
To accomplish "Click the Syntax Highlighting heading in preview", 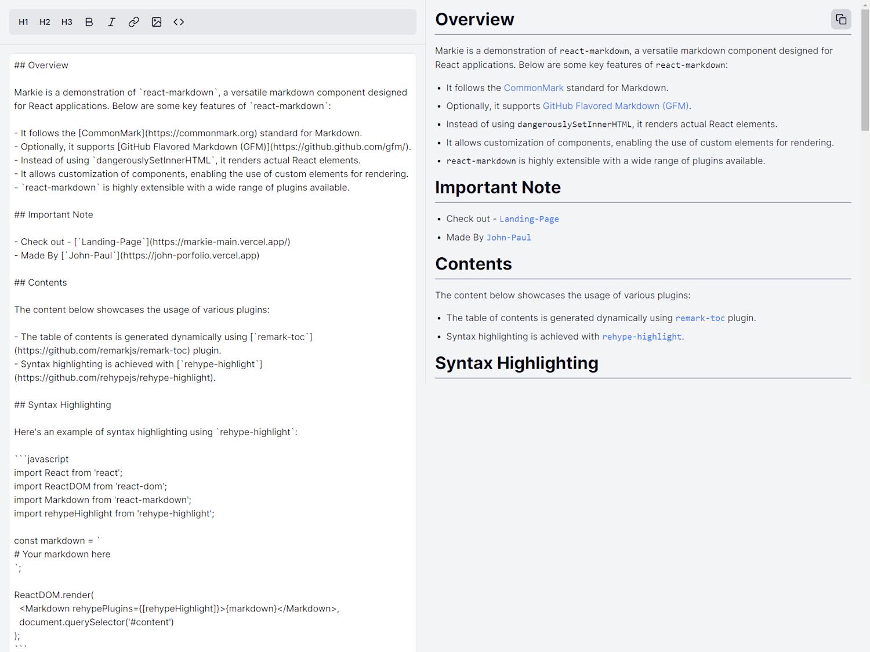I will [x=517, y=363].
